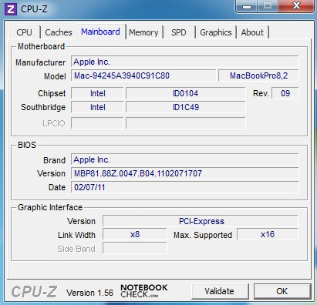Click the OK button
Viewport: 317px width, 305px height.
tap(282, 291)
